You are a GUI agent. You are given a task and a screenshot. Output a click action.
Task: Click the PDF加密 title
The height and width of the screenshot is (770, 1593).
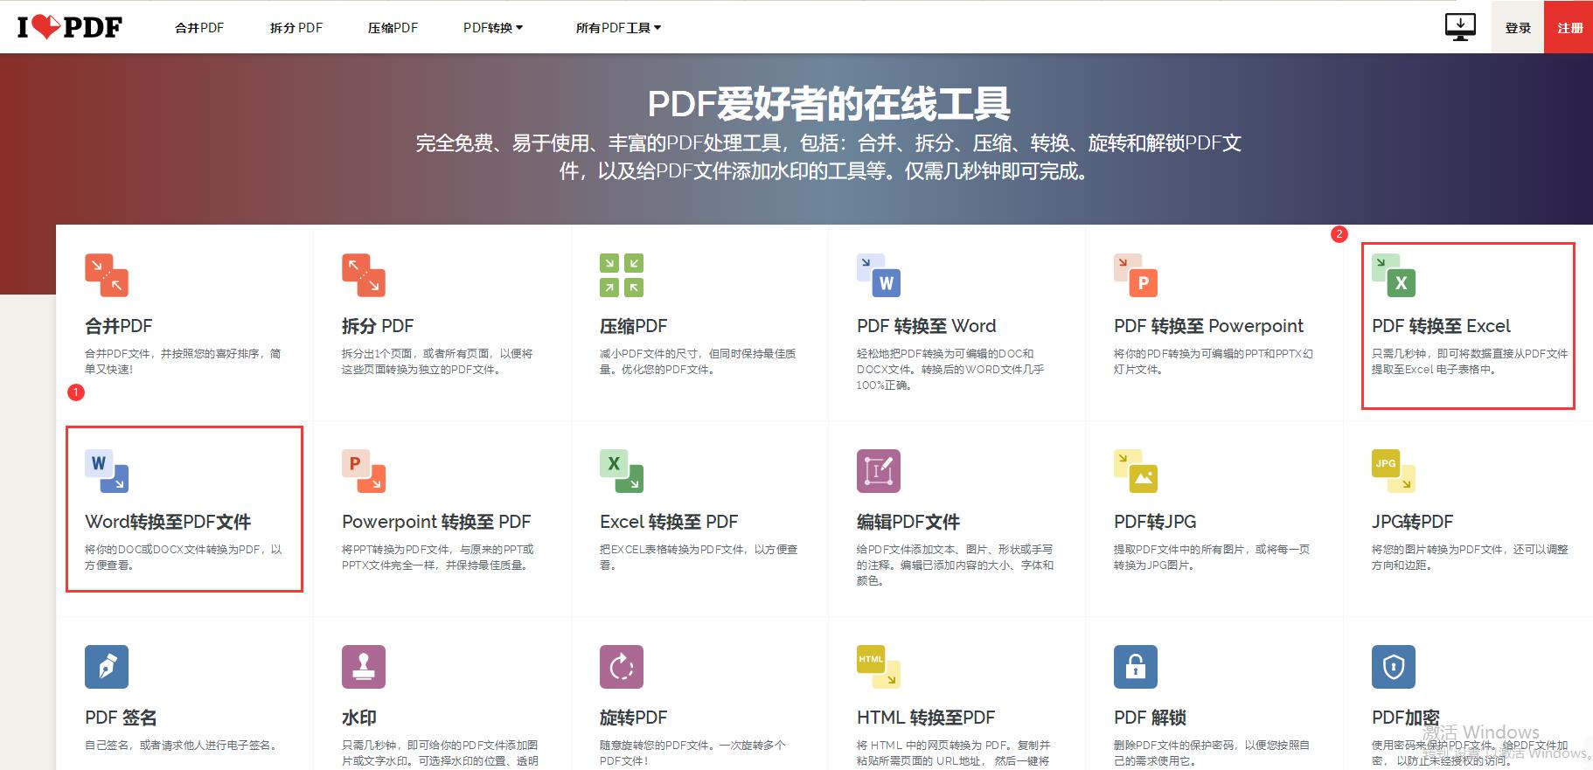(1406, 718)
